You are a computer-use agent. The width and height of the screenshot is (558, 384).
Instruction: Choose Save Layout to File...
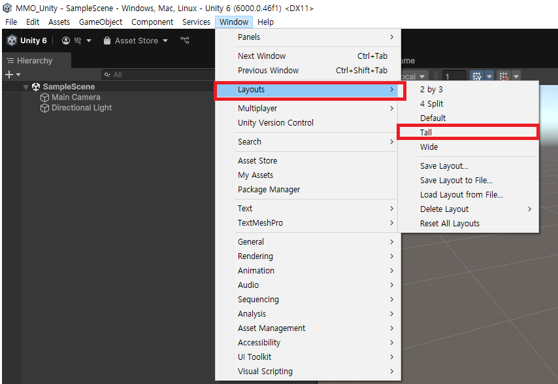468,181
